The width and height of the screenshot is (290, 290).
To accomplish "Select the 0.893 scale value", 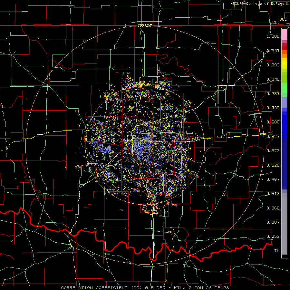I will (x=273, y=65).
